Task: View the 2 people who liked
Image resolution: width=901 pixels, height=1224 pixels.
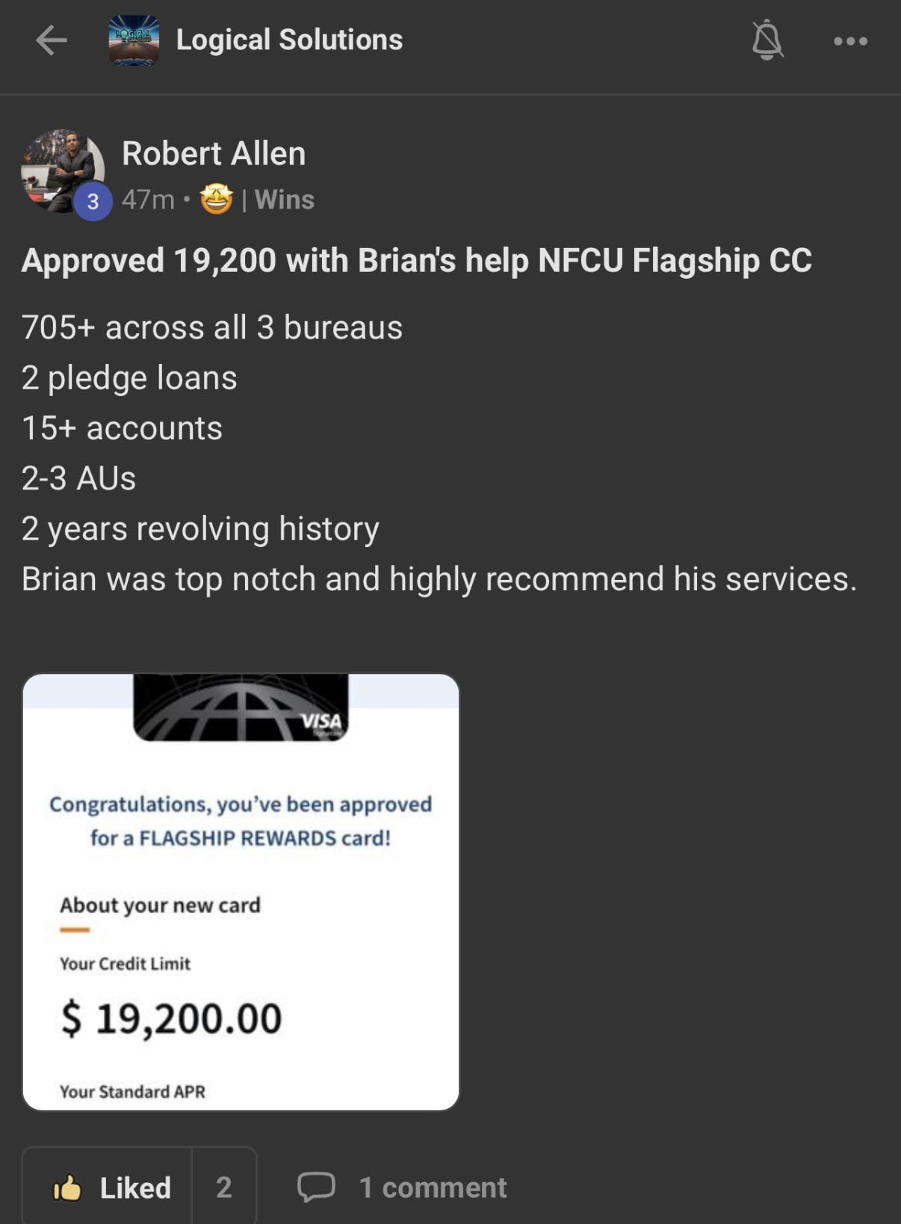Action: point(224,1187)
